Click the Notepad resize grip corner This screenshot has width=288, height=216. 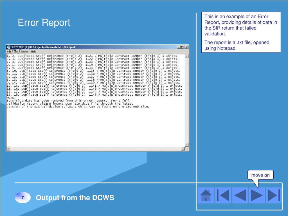point(187,149)
